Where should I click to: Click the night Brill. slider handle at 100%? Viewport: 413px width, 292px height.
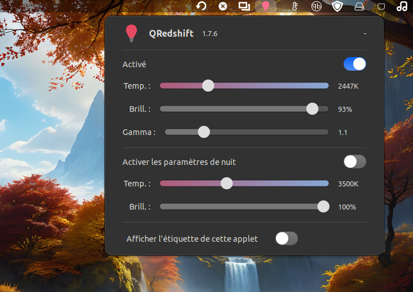click(x=323, y=207)
